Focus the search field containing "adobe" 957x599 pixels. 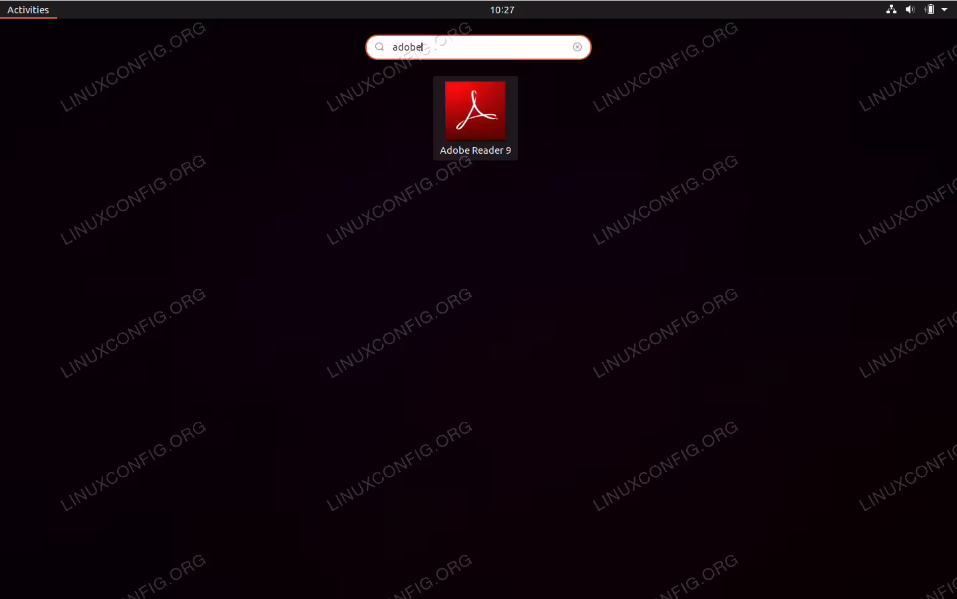pyautogui.click(x=479, y=47)
